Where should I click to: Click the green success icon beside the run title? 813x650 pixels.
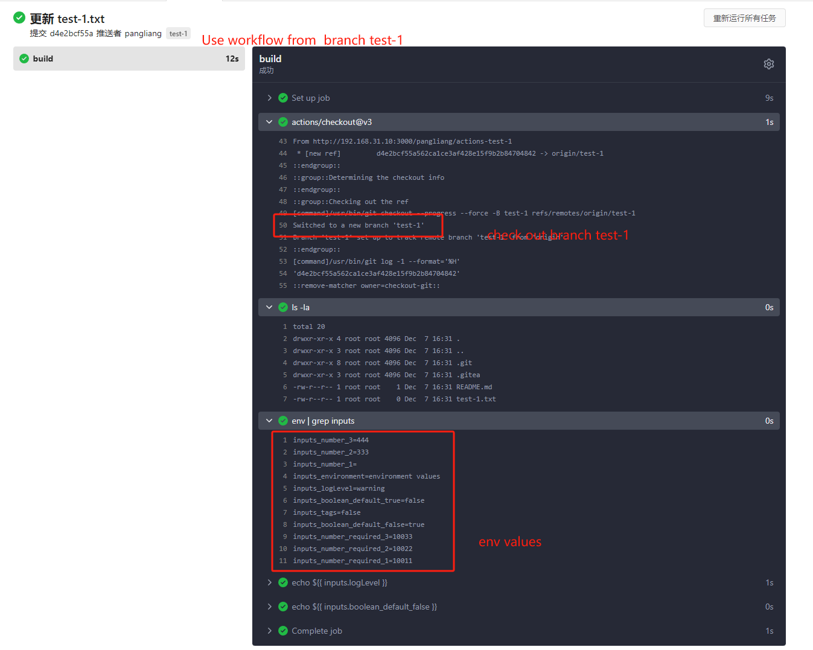(19, 18)
